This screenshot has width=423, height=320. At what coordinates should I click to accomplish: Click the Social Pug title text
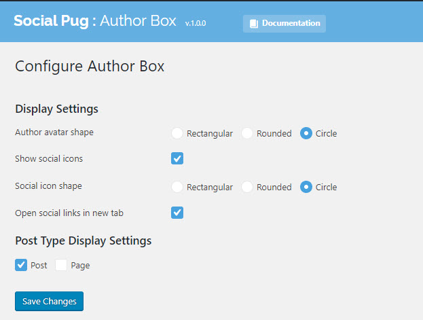tap(51, 21)
